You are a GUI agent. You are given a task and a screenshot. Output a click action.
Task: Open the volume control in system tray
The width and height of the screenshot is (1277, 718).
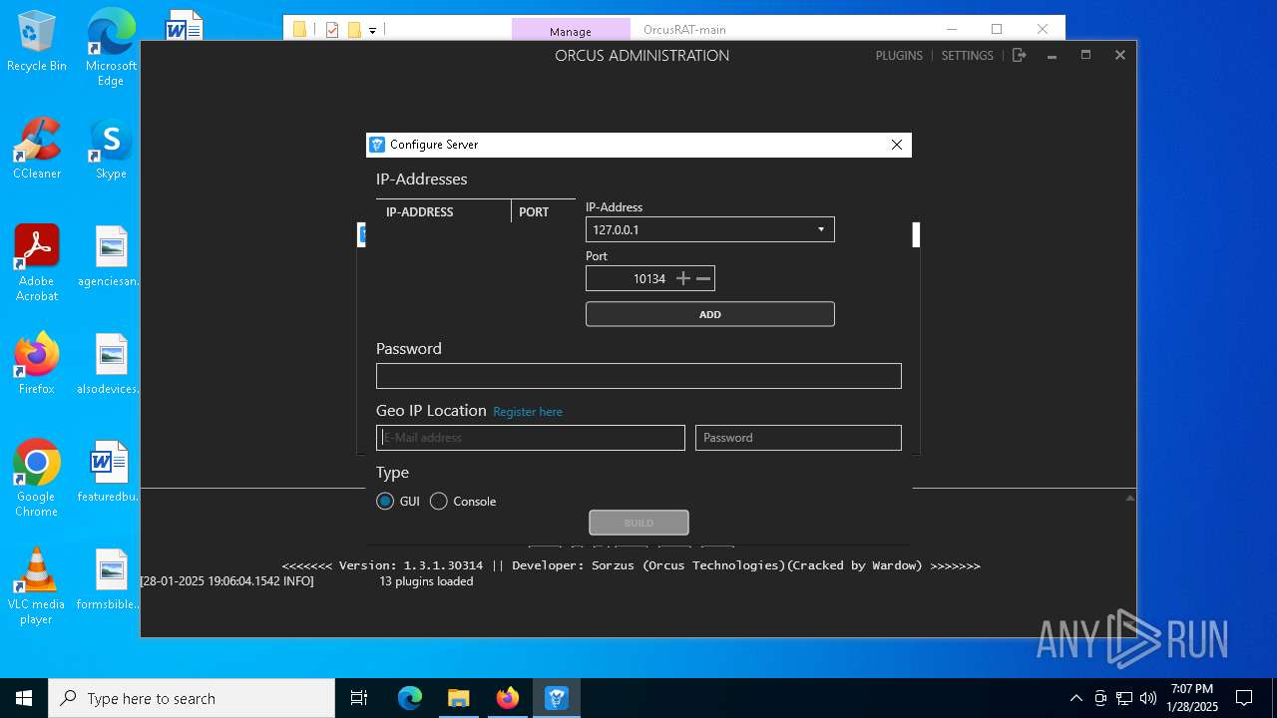pyautogui.click(x=1148, y=698)
